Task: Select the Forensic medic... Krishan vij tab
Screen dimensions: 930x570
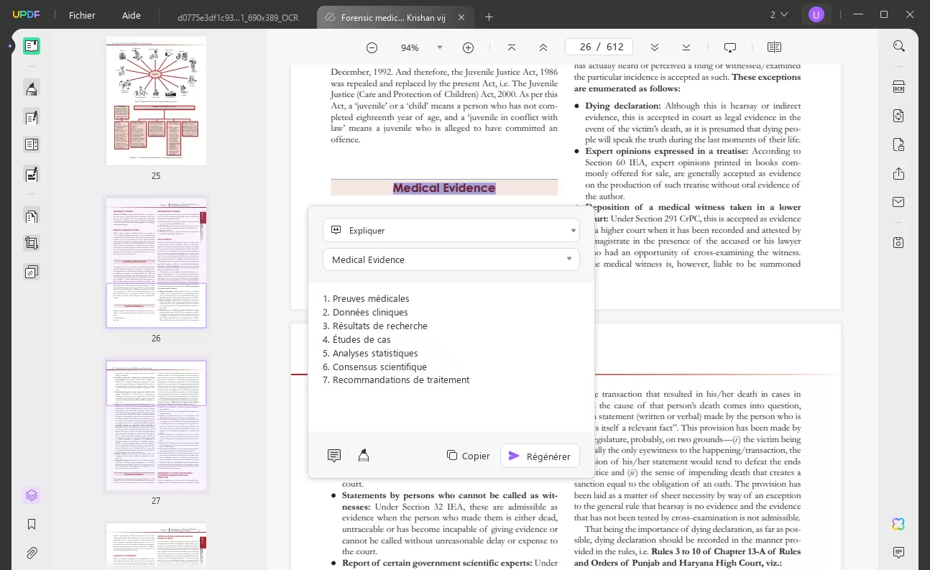Action: 392,17
